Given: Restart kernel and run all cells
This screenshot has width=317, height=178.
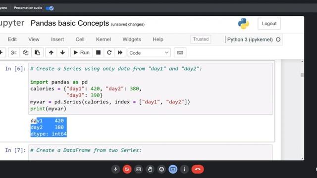Looking at the screenshot, I should point(120,53).
